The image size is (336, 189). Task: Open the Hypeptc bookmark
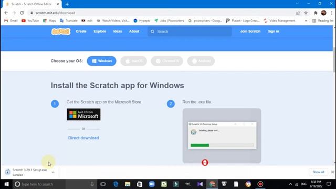(142, 20)
